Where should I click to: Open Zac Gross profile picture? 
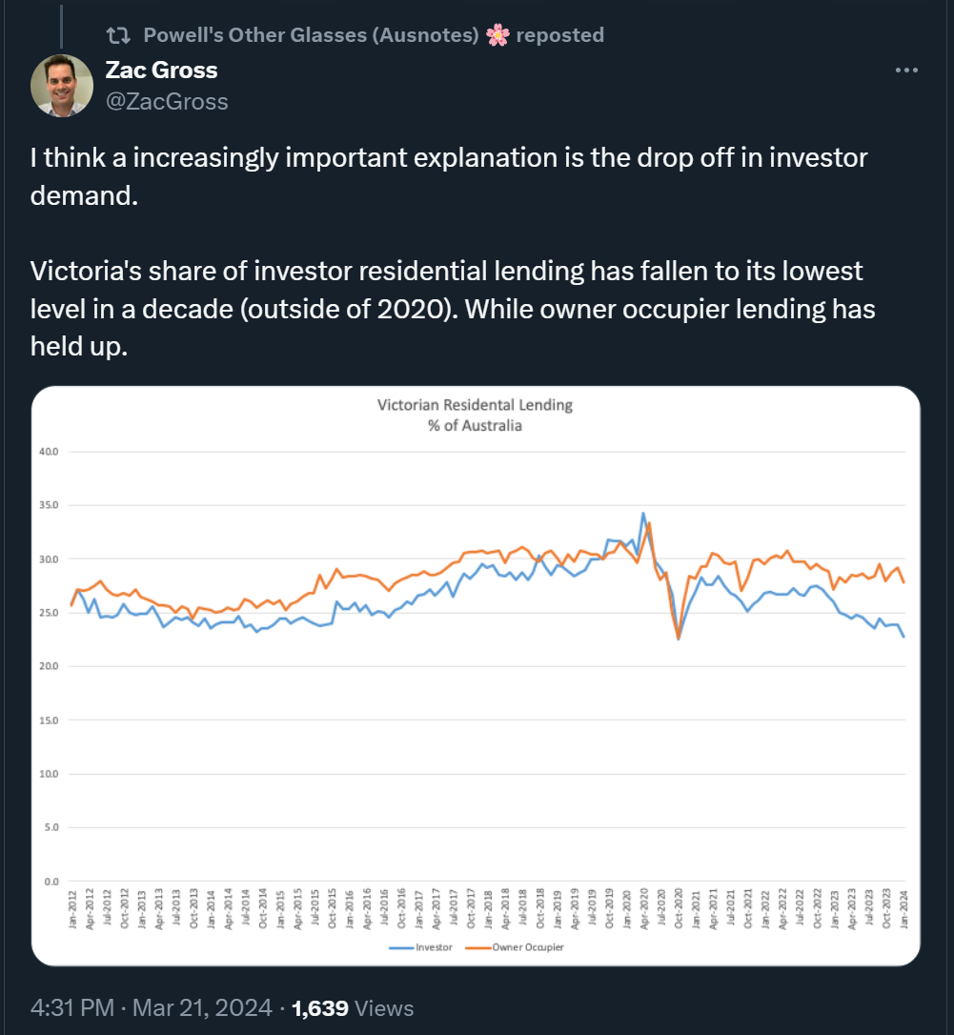point(62,86)
